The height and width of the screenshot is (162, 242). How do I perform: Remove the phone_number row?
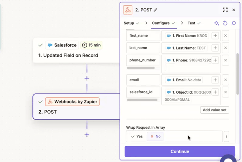point(225,60)
